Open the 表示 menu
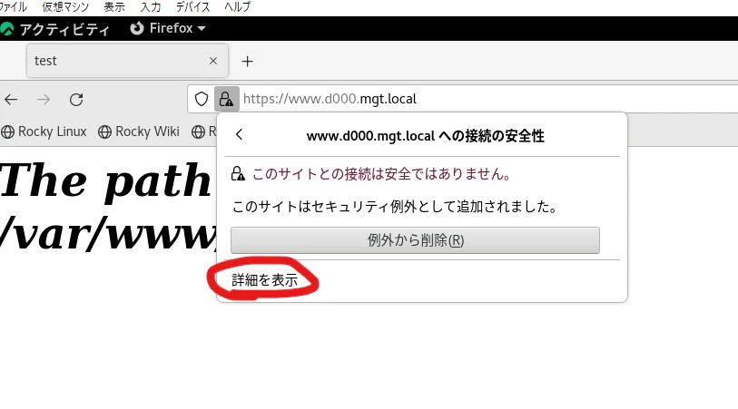738x409 pixels. (113, 6)
